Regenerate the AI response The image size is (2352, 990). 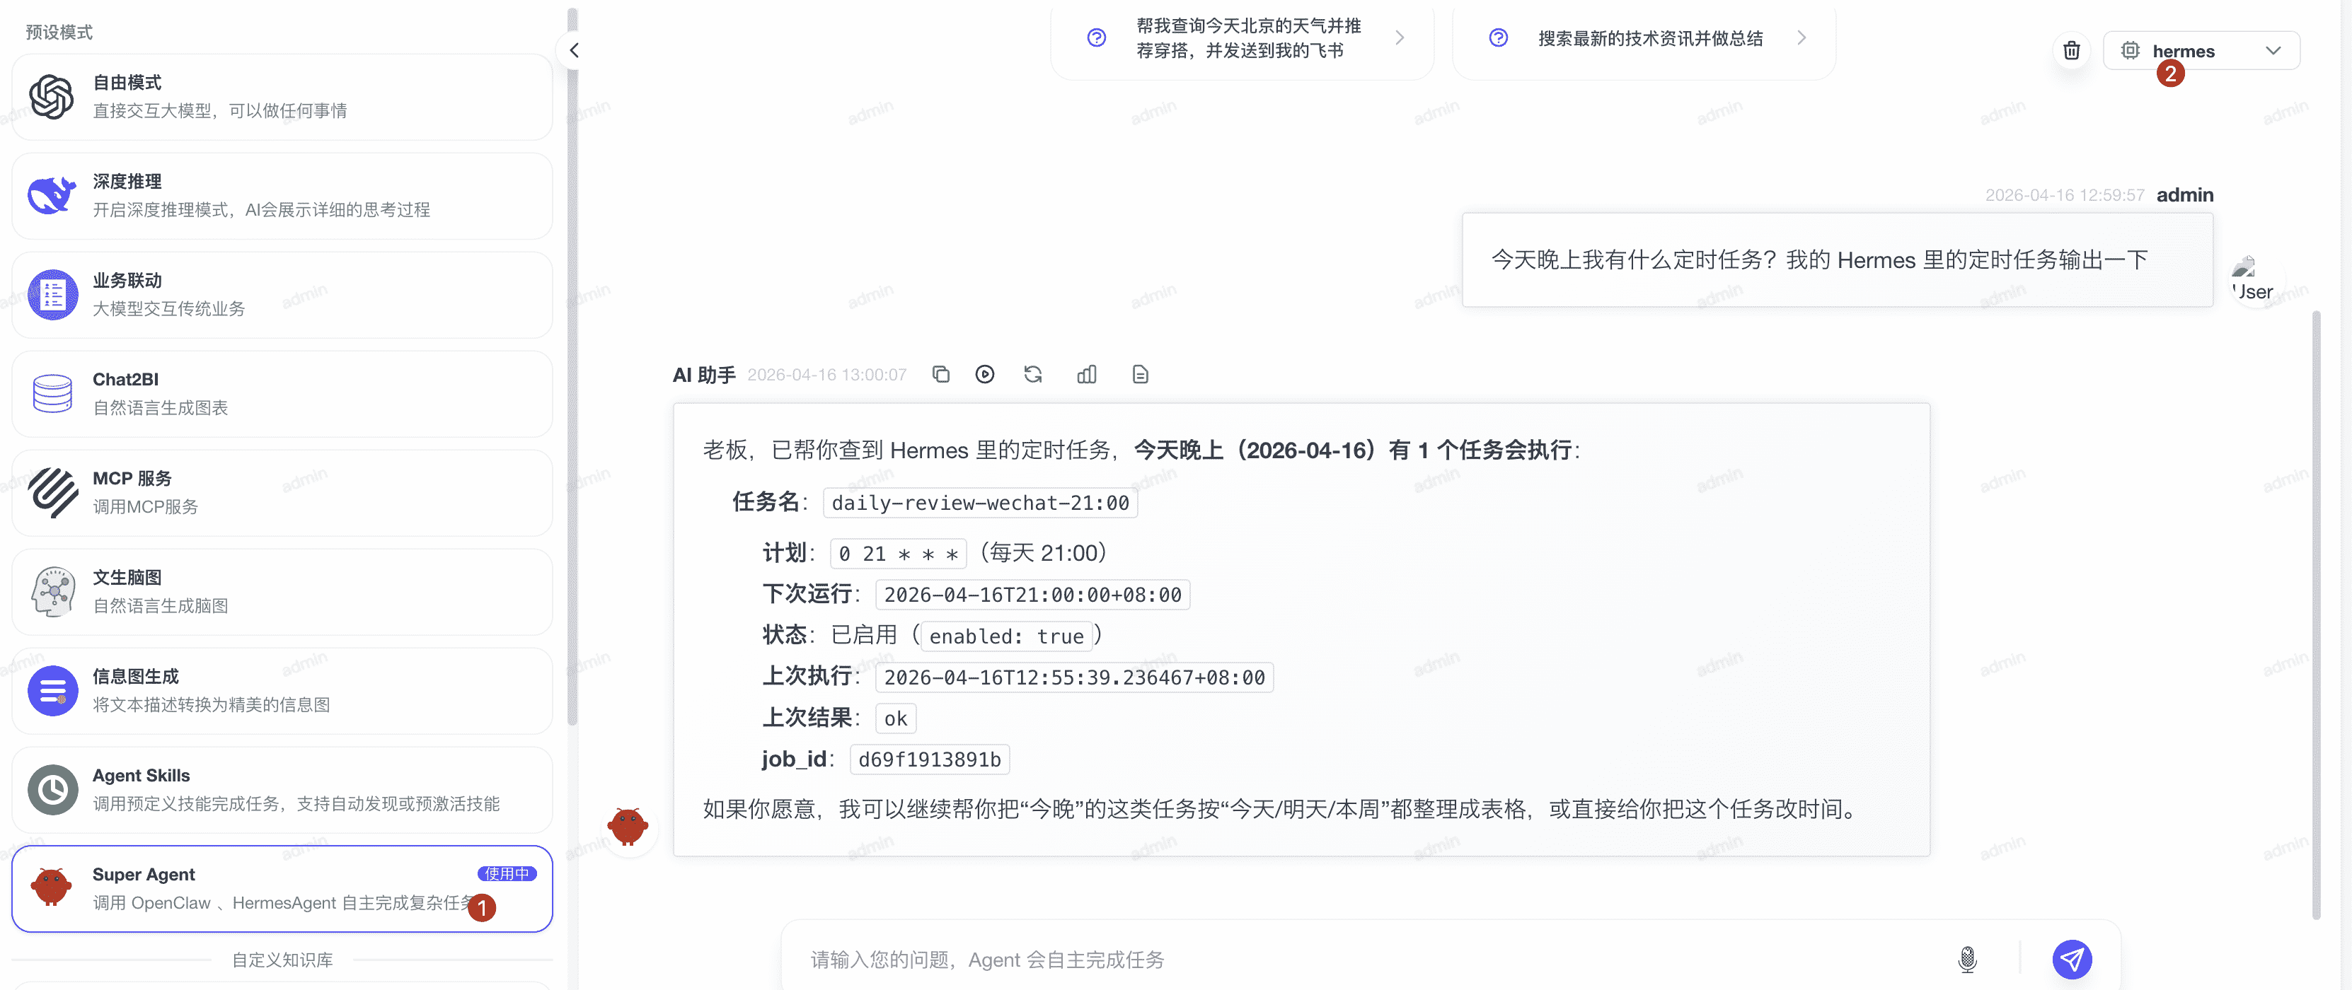(x=1032, y=374)
